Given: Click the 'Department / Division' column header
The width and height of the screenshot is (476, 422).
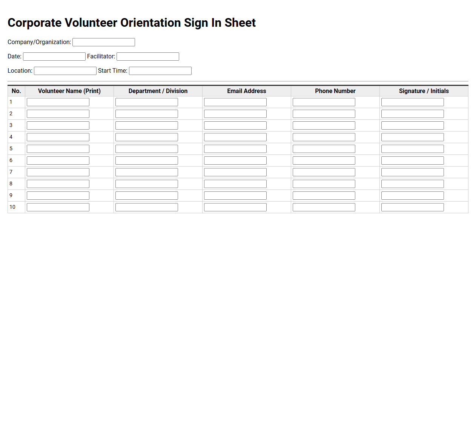Looking at the screenshot, I should tap(158, 91).
